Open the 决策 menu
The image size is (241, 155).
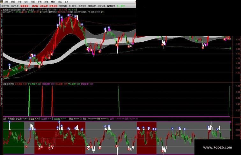20,2
